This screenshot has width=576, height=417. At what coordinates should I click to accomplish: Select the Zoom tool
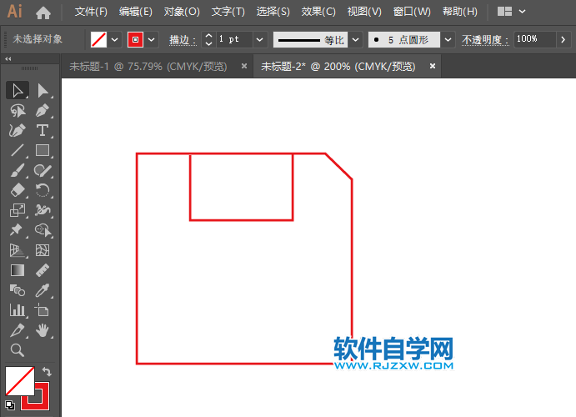(18, 350)
